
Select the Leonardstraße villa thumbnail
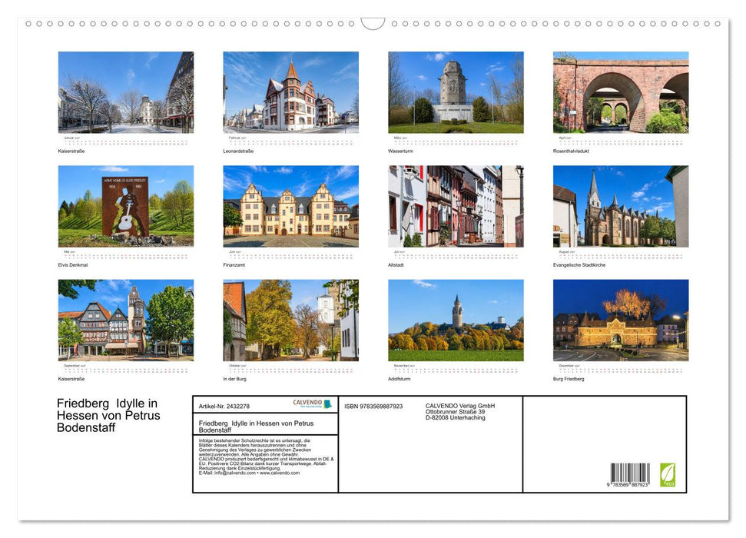pyautogui.click(x=290, y=92)
